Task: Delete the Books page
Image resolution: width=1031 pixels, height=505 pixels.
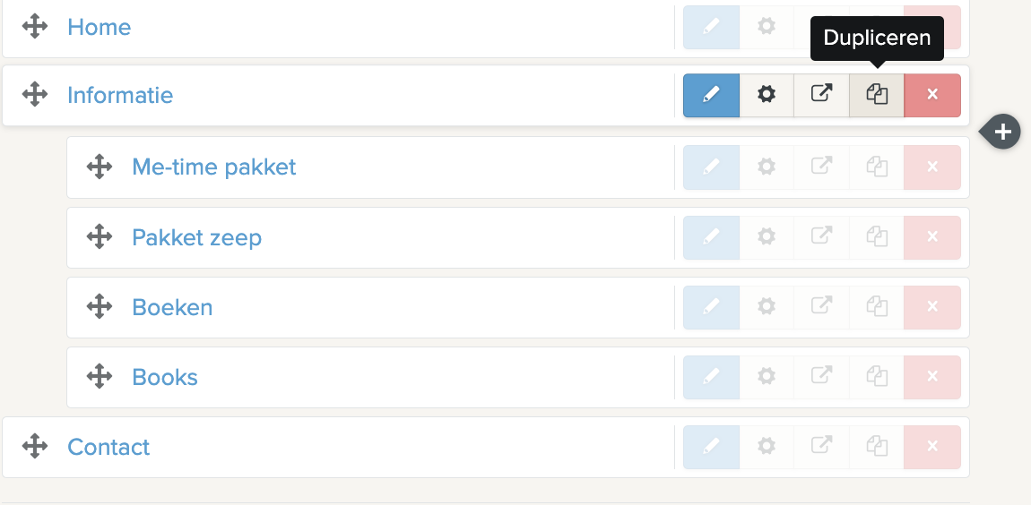Action: coord(932,377)
